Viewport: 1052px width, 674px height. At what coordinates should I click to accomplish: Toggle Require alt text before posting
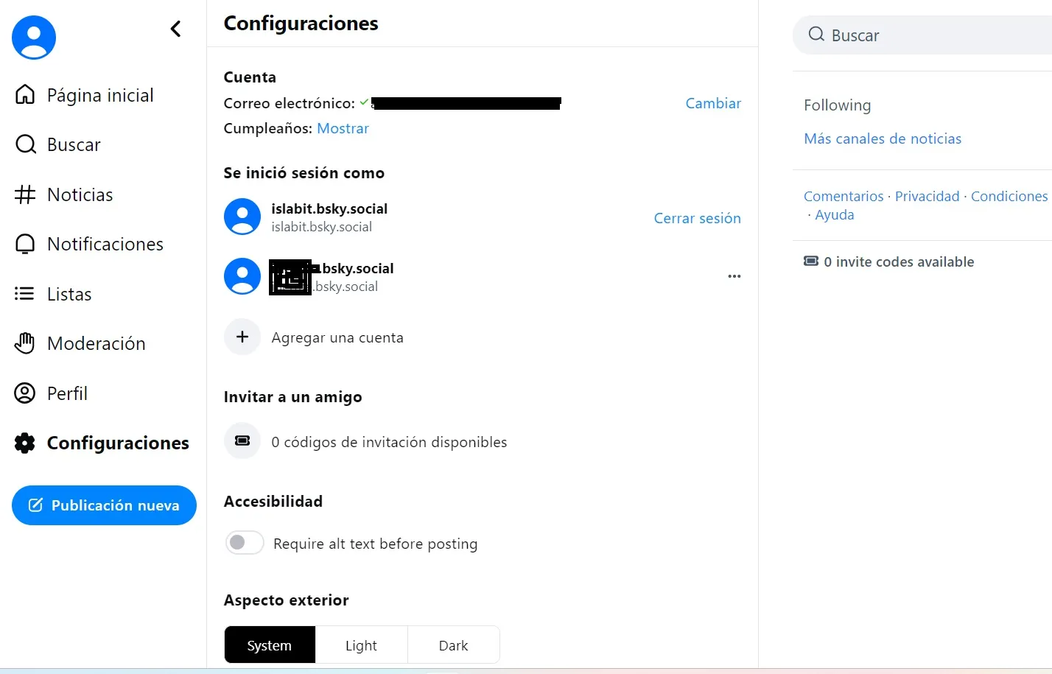[x=245, y=543]
